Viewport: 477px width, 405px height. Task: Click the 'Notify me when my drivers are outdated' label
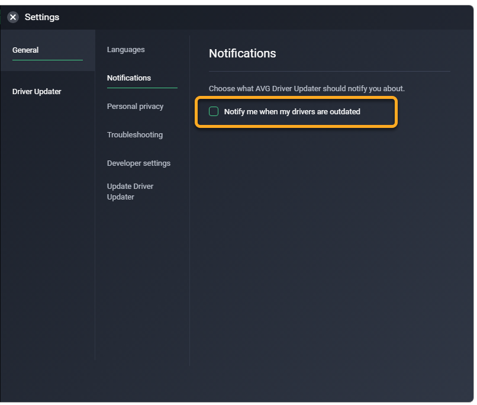pos(292,111)
